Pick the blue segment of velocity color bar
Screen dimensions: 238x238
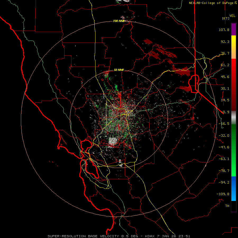[x=234, y=189]
